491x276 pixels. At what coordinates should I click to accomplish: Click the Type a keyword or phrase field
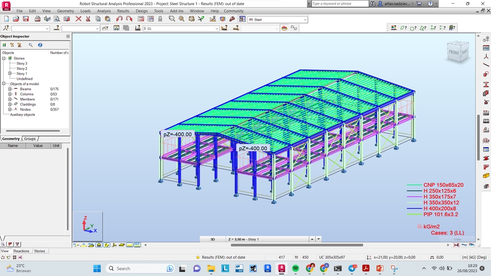[x=340, y=4]
